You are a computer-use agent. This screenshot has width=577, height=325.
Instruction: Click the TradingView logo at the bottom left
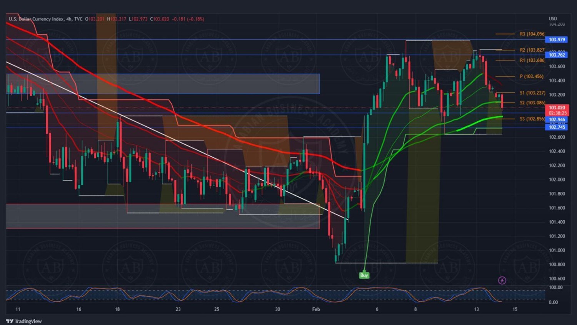click(24, 321)
